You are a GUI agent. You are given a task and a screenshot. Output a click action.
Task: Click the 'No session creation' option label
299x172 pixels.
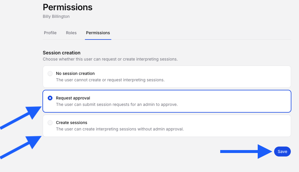tap(75, 73)
